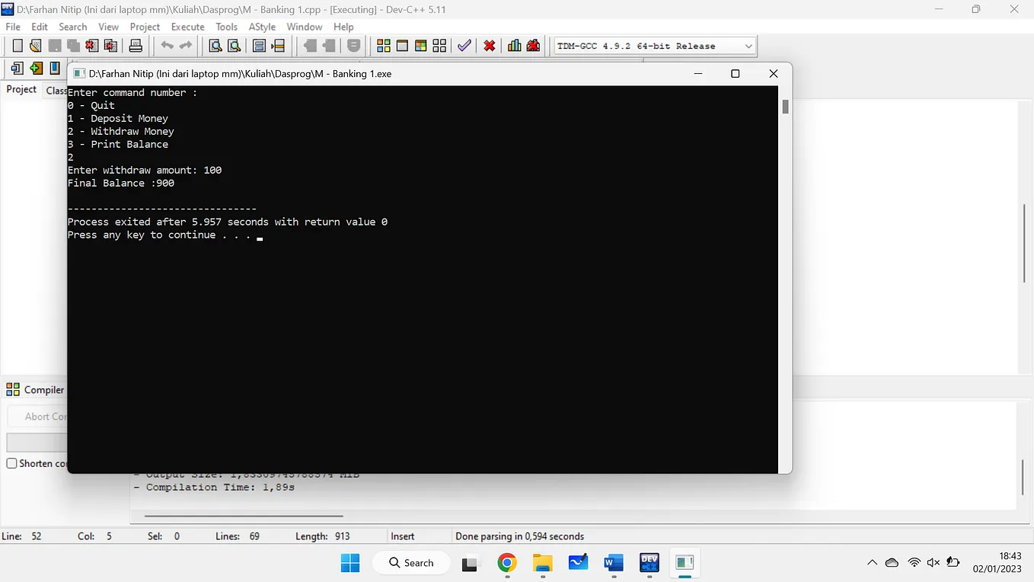
Task: Click the Open file toolbar icon
Action: click(x=36, y=46)
